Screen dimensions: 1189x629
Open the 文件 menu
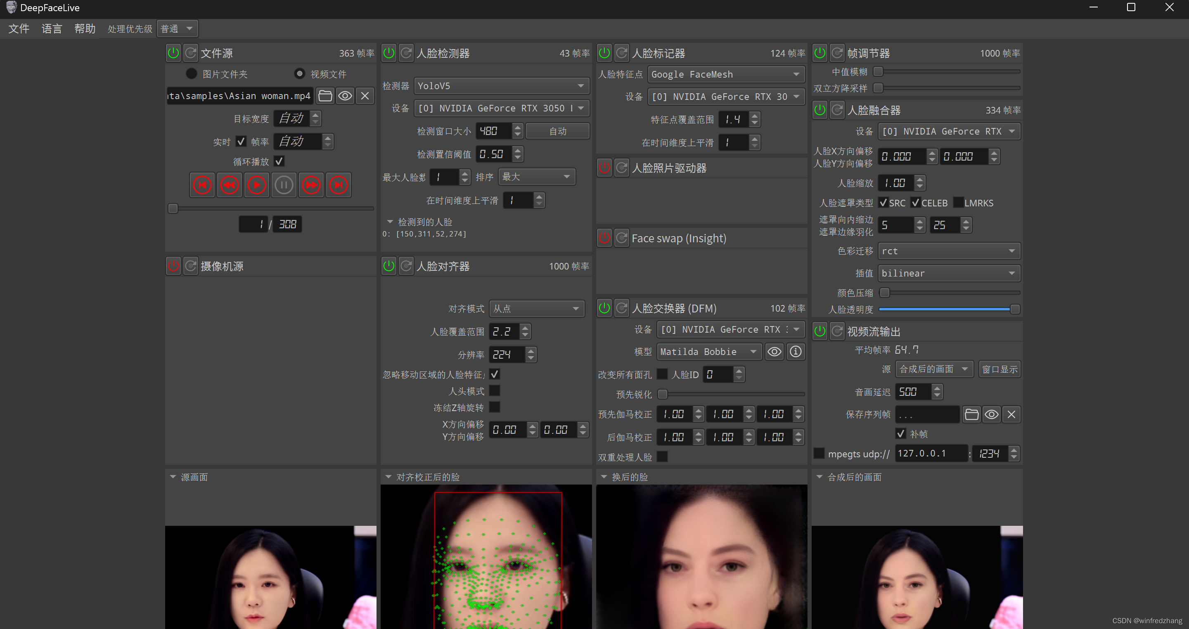click(19, 28)
